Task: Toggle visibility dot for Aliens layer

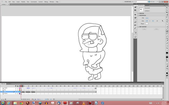Action: tap(16, 93)
